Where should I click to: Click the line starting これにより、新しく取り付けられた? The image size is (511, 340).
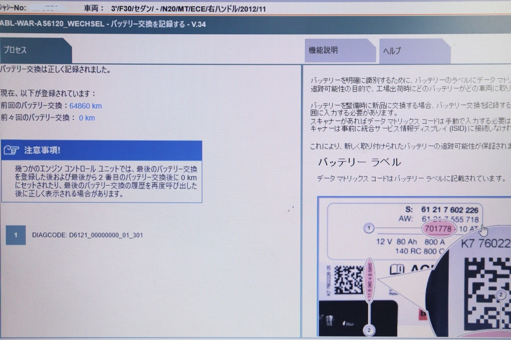point(411,146)
